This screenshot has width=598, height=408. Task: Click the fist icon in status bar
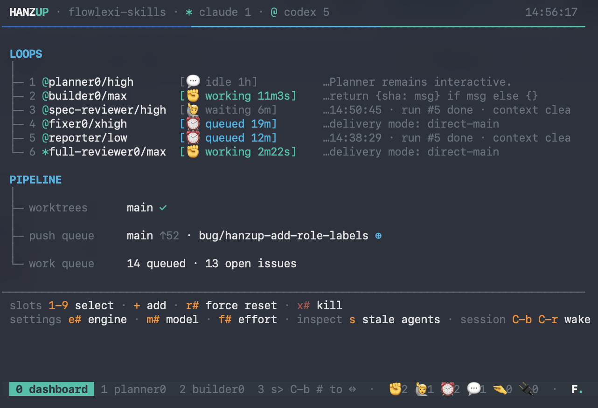point(396,389)
